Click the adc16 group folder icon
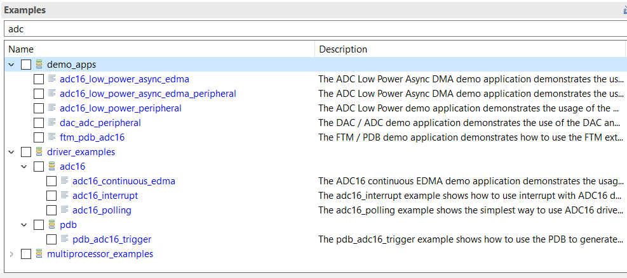The image size is (627, 278). coord(51,167)
